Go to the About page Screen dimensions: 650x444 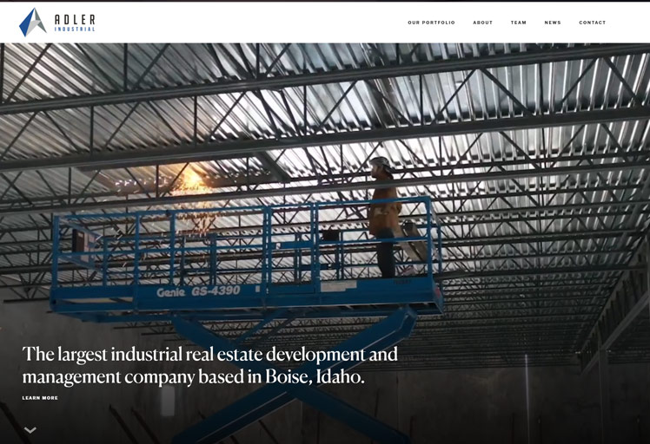(x=482, y=23)
